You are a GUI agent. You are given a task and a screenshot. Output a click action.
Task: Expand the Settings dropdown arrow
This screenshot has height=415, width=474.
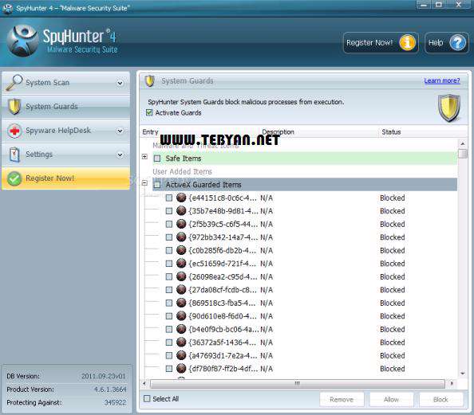[120, 155]
